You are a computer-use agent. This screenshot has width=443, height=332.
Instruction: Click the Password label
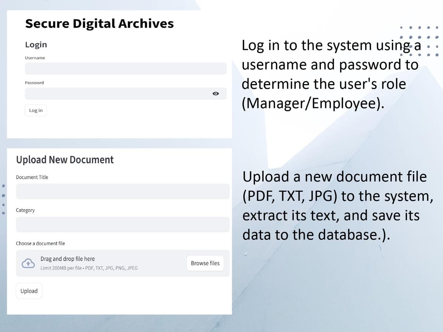[x=34, y=83]
